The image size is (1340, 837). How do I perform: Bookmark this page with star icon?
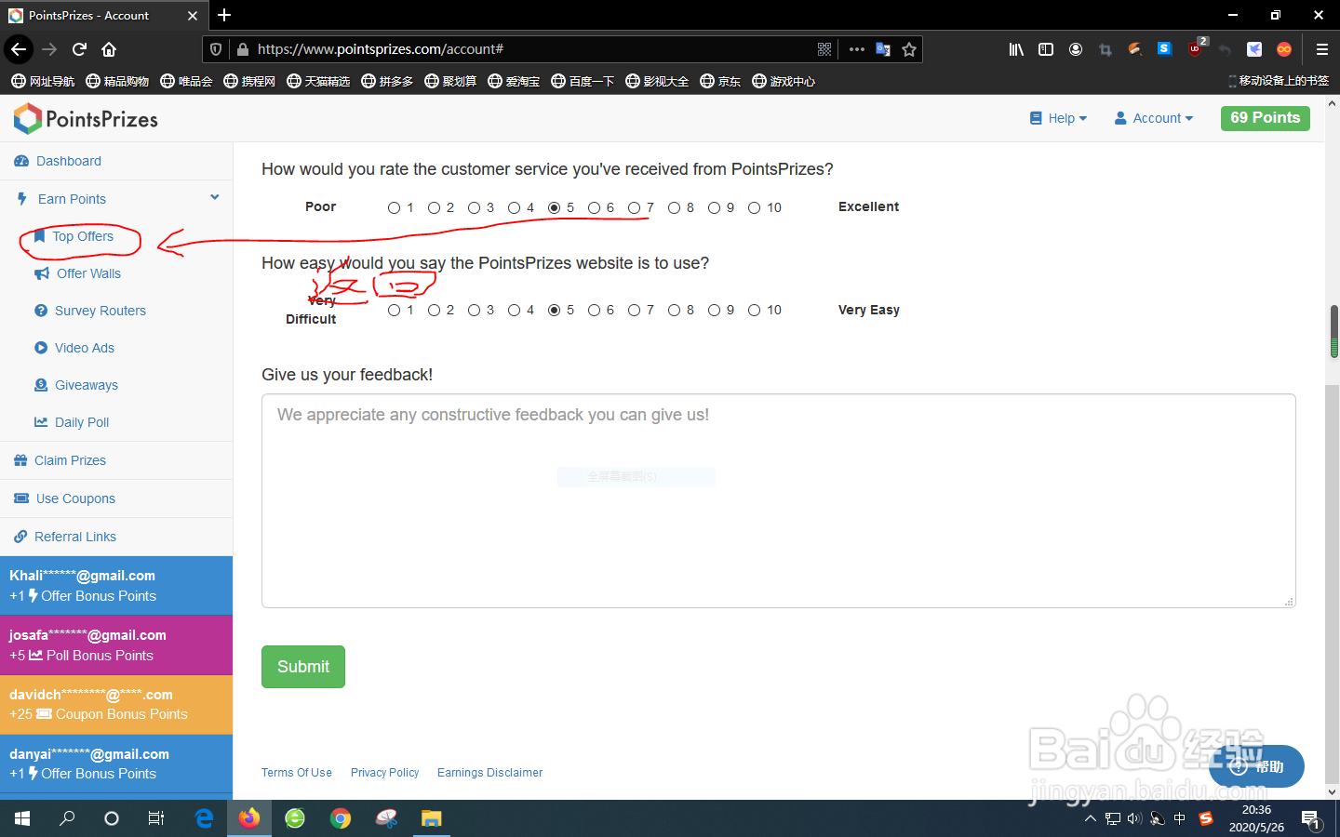pos(909,49)
